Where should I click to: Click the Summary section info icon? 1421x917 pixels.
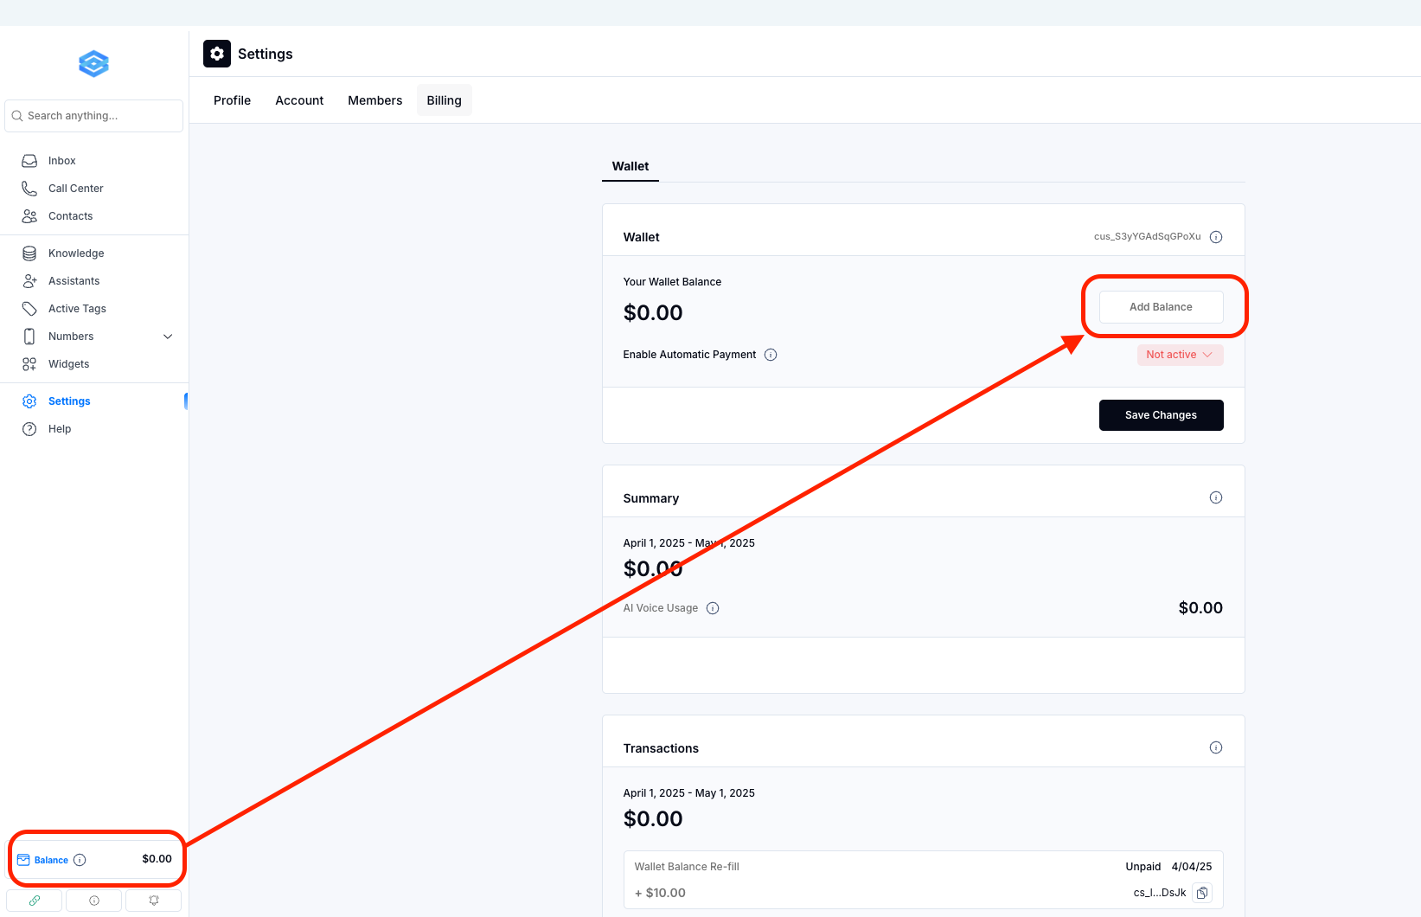point(1216,497)
